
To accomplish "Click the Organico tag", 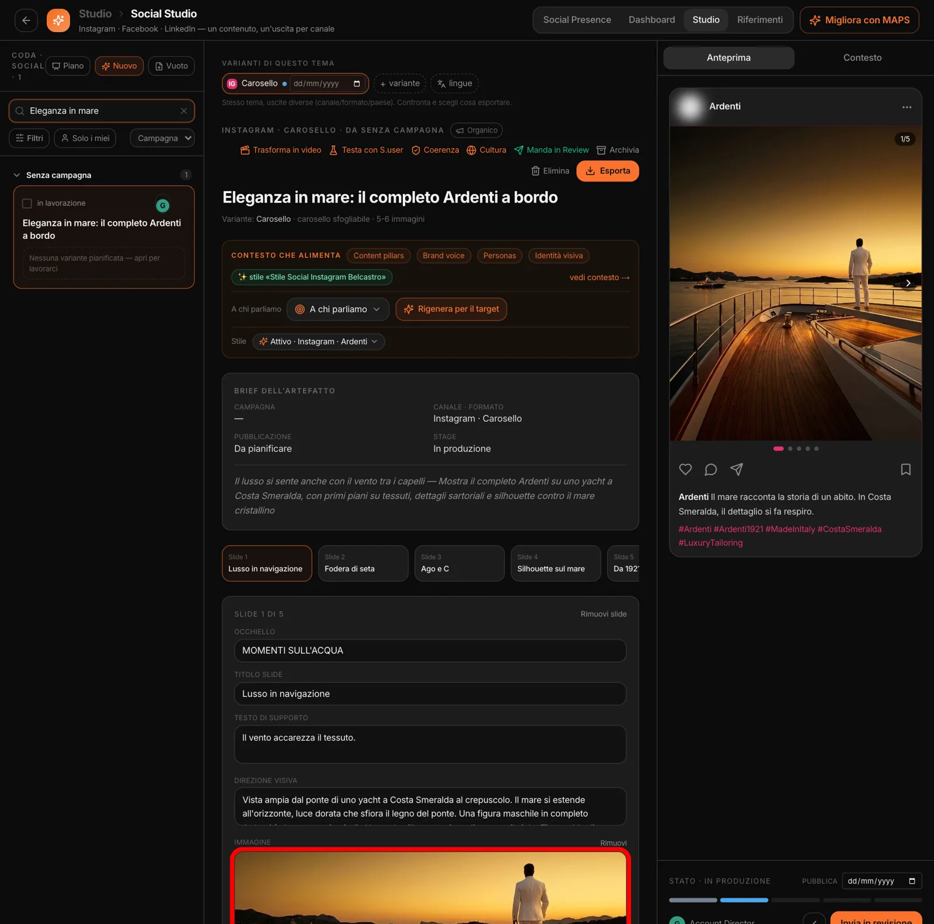I will click(x=477, y=130).
